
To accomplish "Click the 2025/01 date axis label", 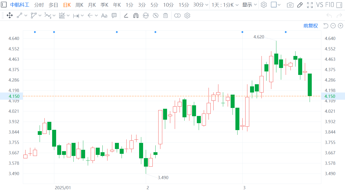I will click(x=63, y=188).
